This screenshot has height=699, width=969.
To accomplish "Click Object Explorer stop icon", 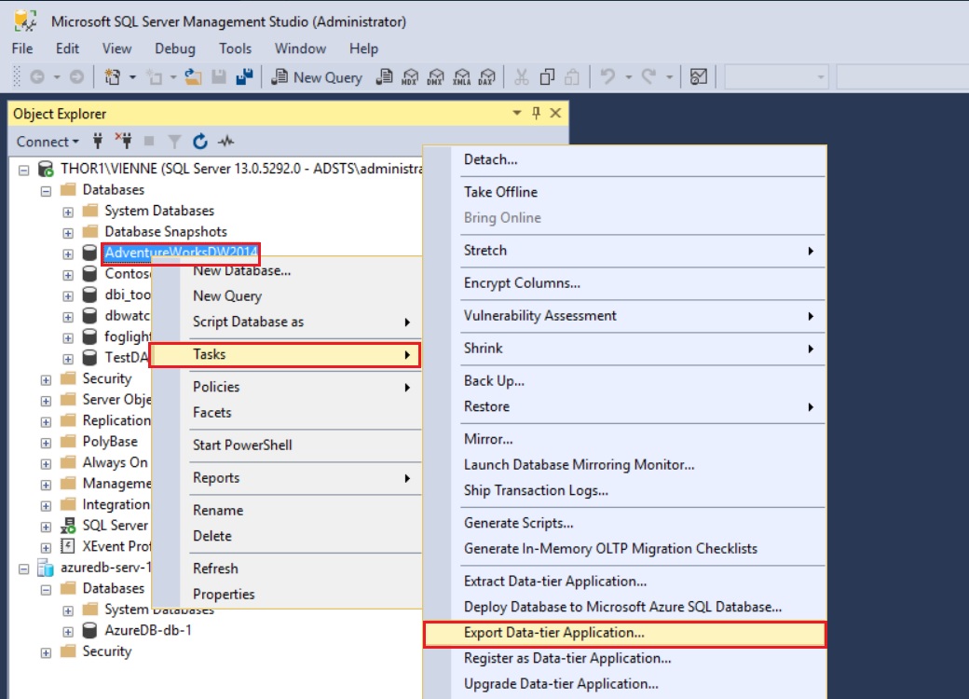I will click(149, 142).
